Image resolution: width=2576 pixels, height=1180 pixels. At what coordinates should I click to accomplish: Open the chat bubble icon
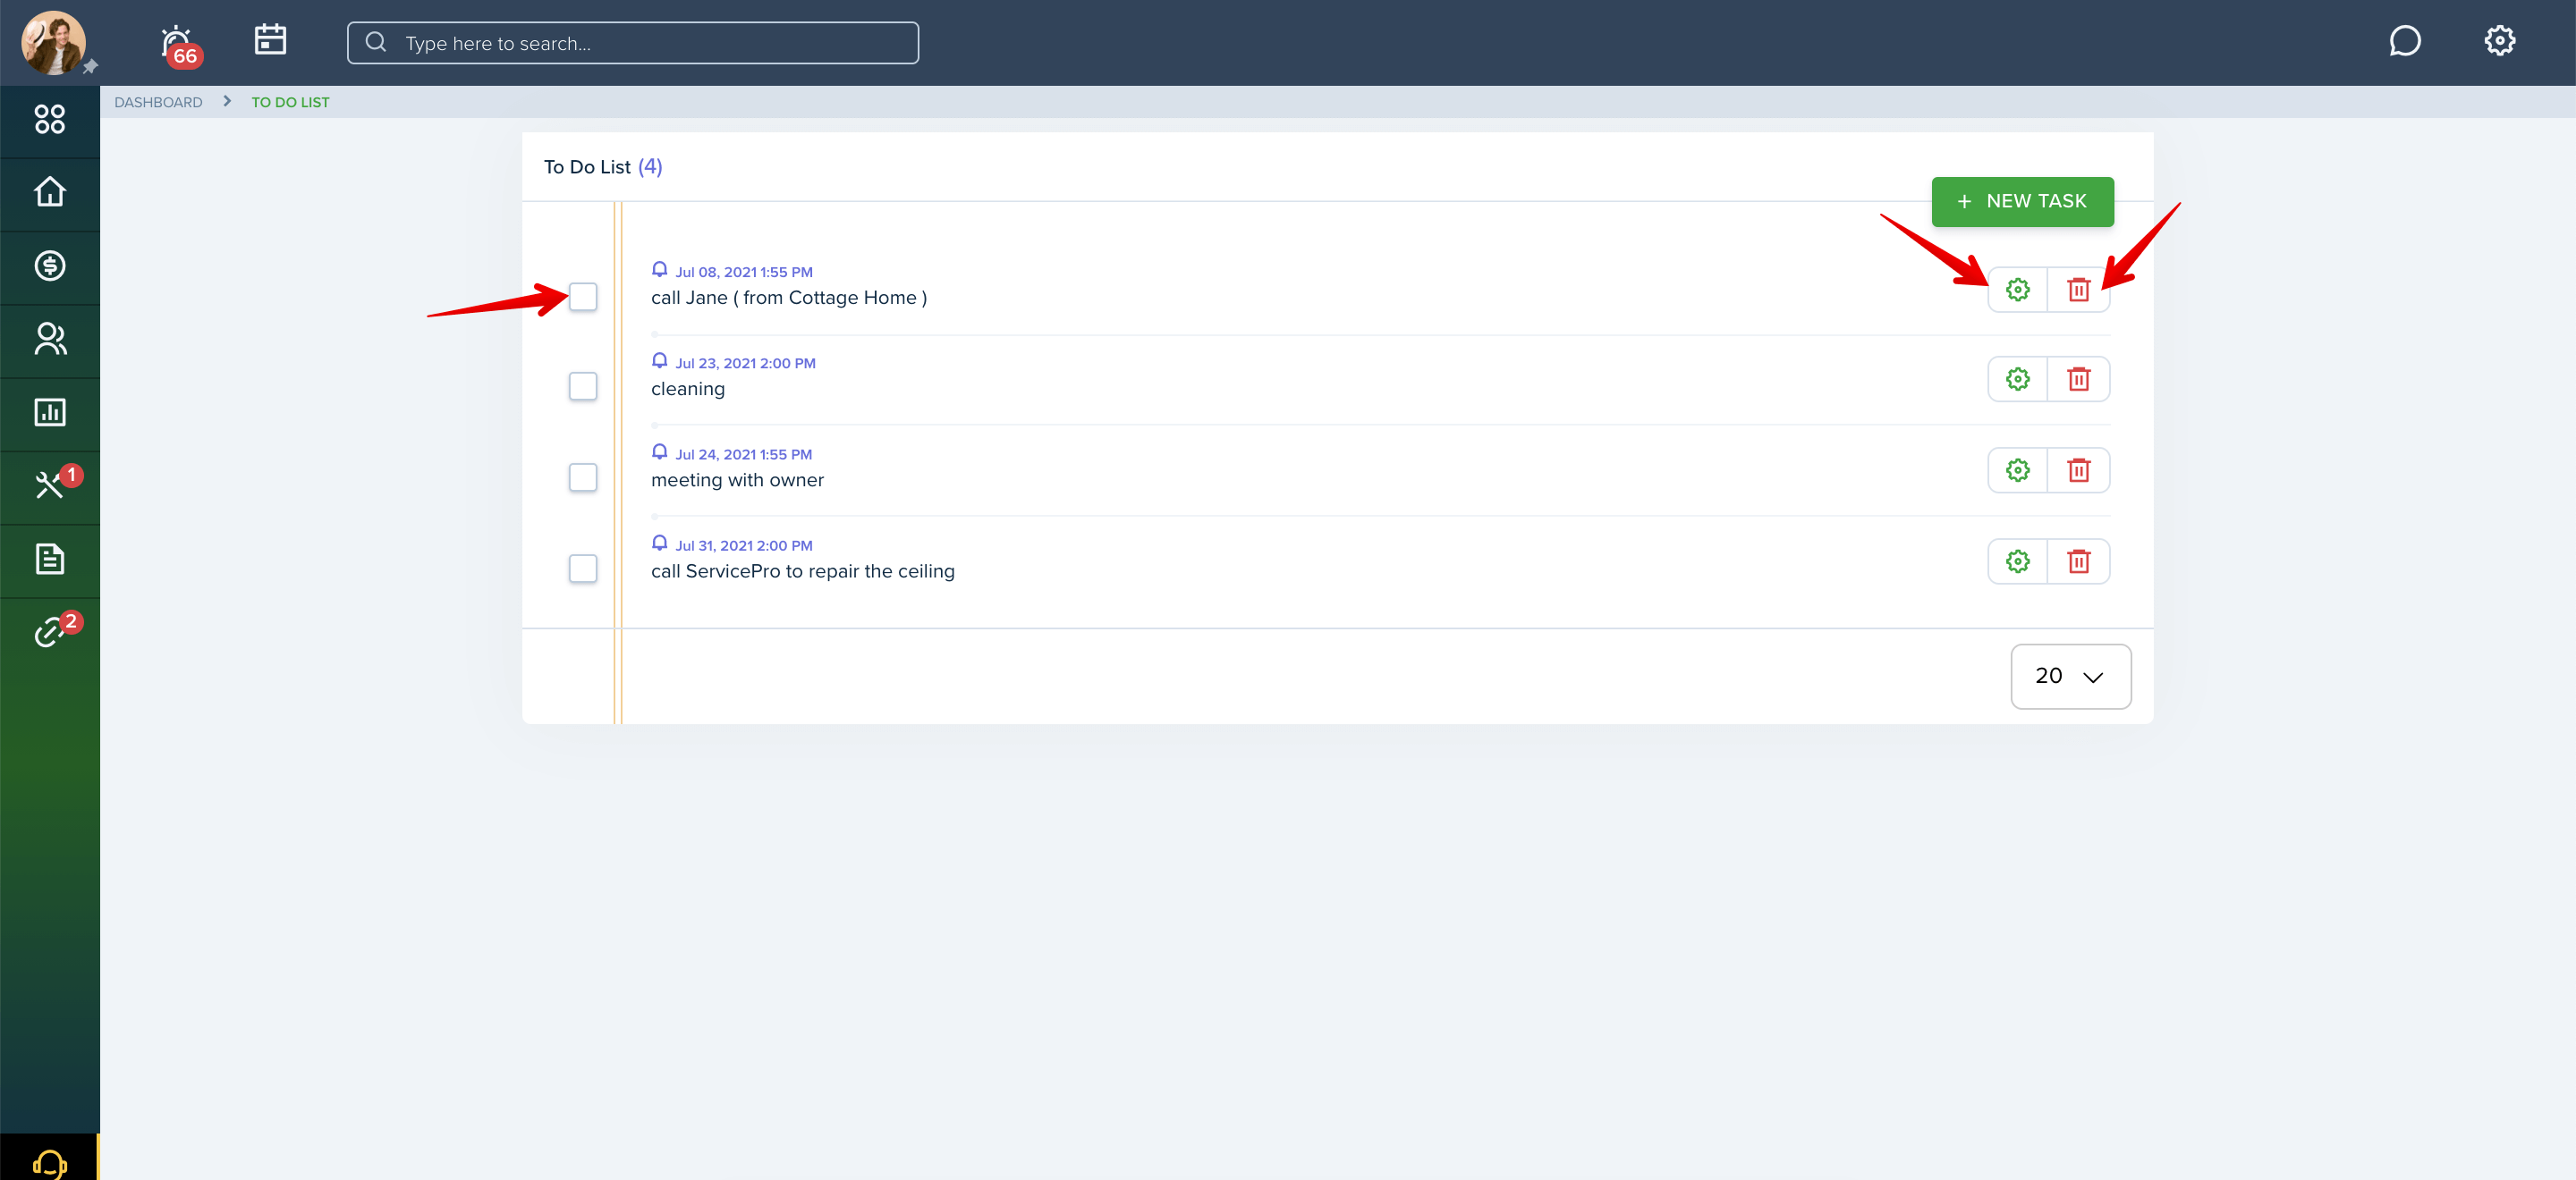point(2404,41)
